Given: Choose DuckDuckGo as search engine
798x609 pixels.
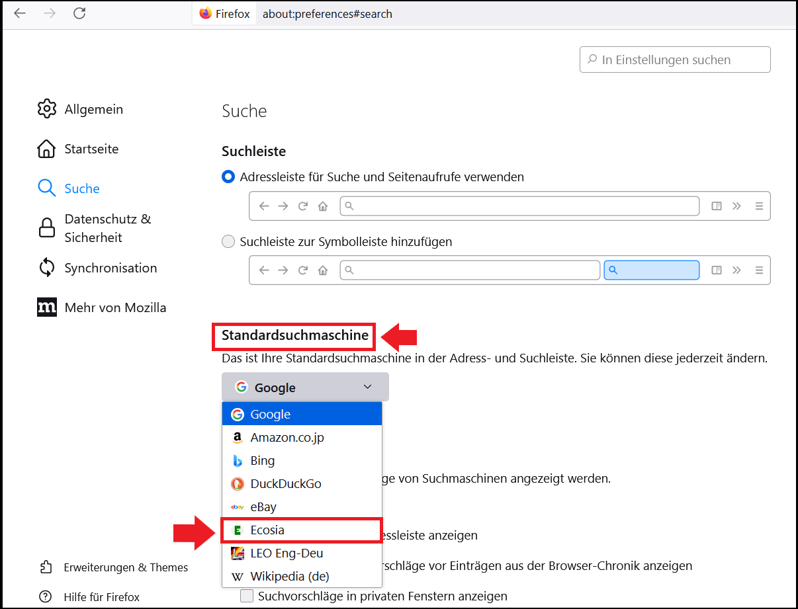Looking at the screenshot, I should coord(302,484).
